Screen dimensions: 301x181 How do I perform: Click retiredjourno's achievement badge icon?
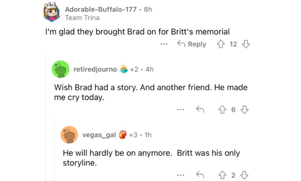(x=124, y=69)
